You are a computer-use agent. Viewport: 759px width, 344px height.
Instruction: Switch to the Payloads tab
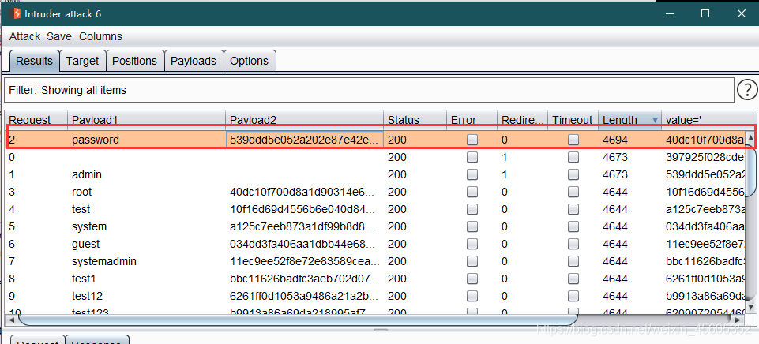[194, 61]
